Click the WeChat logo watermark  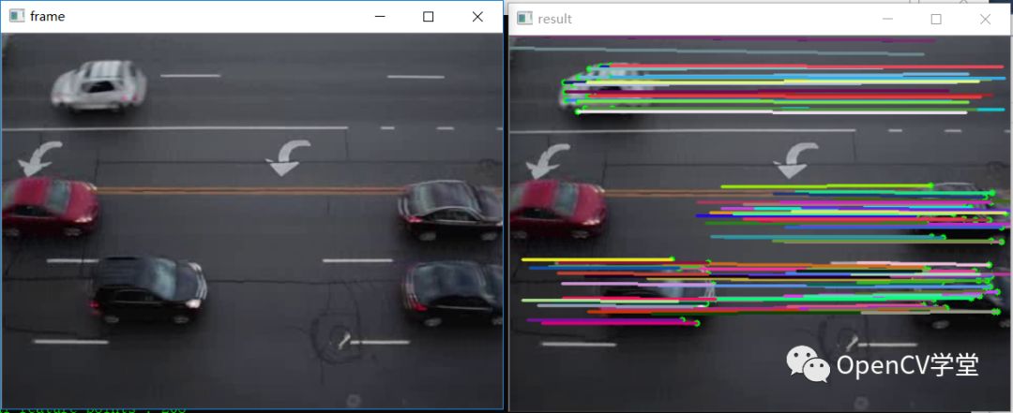point(808,363)
